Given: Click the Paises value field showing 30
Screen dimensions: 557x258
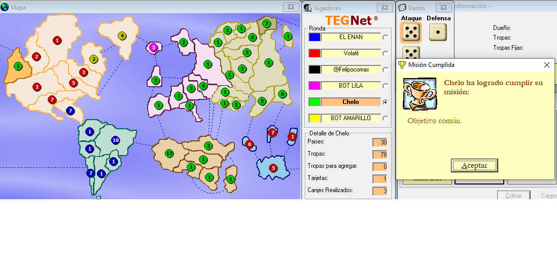Looking at the screenshot, I should pyautogui.click(x=379, y=142).
